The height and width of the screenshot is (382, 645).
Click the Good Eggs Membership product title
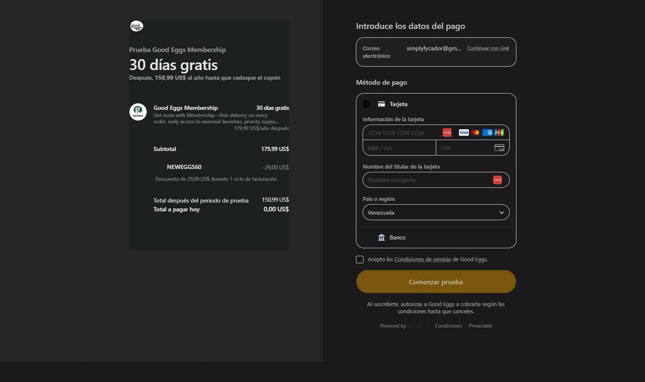(x=185, y=108)
